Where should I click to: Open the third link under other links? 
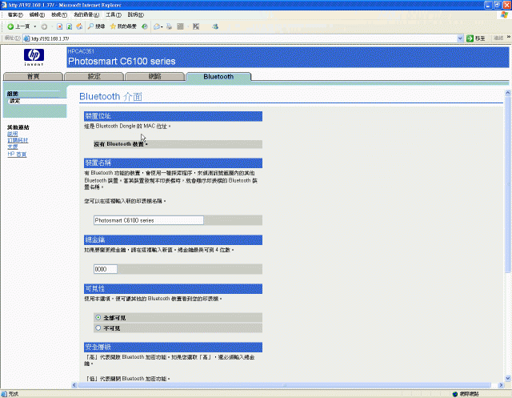tap(13, 147)
